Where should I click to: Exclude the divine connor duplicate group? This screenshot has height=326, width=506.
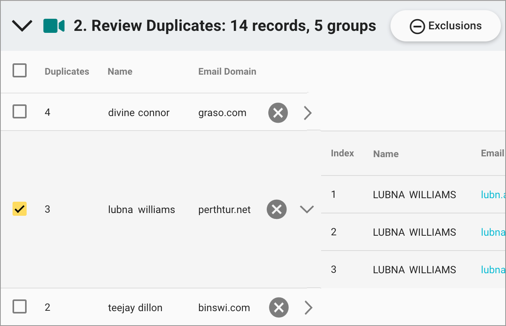coord(278,113)
